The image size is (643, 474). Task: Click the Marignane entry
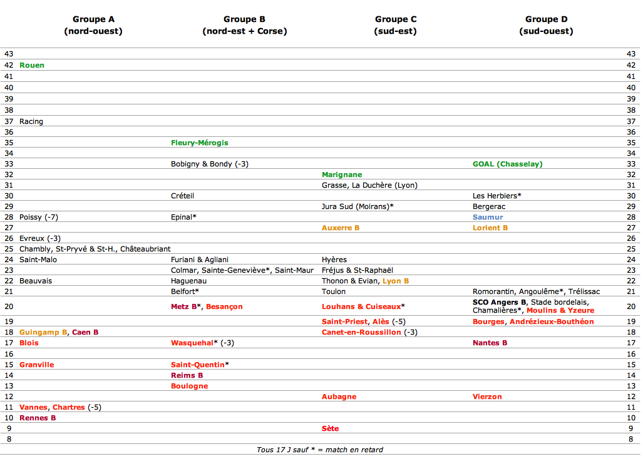(342, 174)
